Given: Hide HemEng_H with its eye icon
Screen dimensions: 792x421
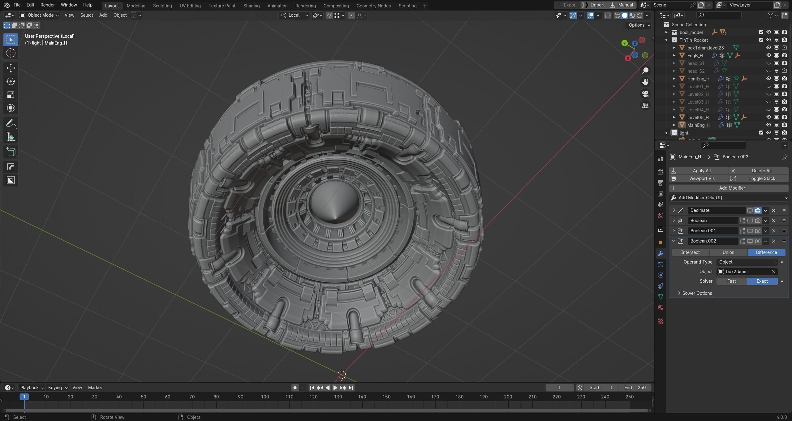Looking at the screenshot, I should pos(768,79).
